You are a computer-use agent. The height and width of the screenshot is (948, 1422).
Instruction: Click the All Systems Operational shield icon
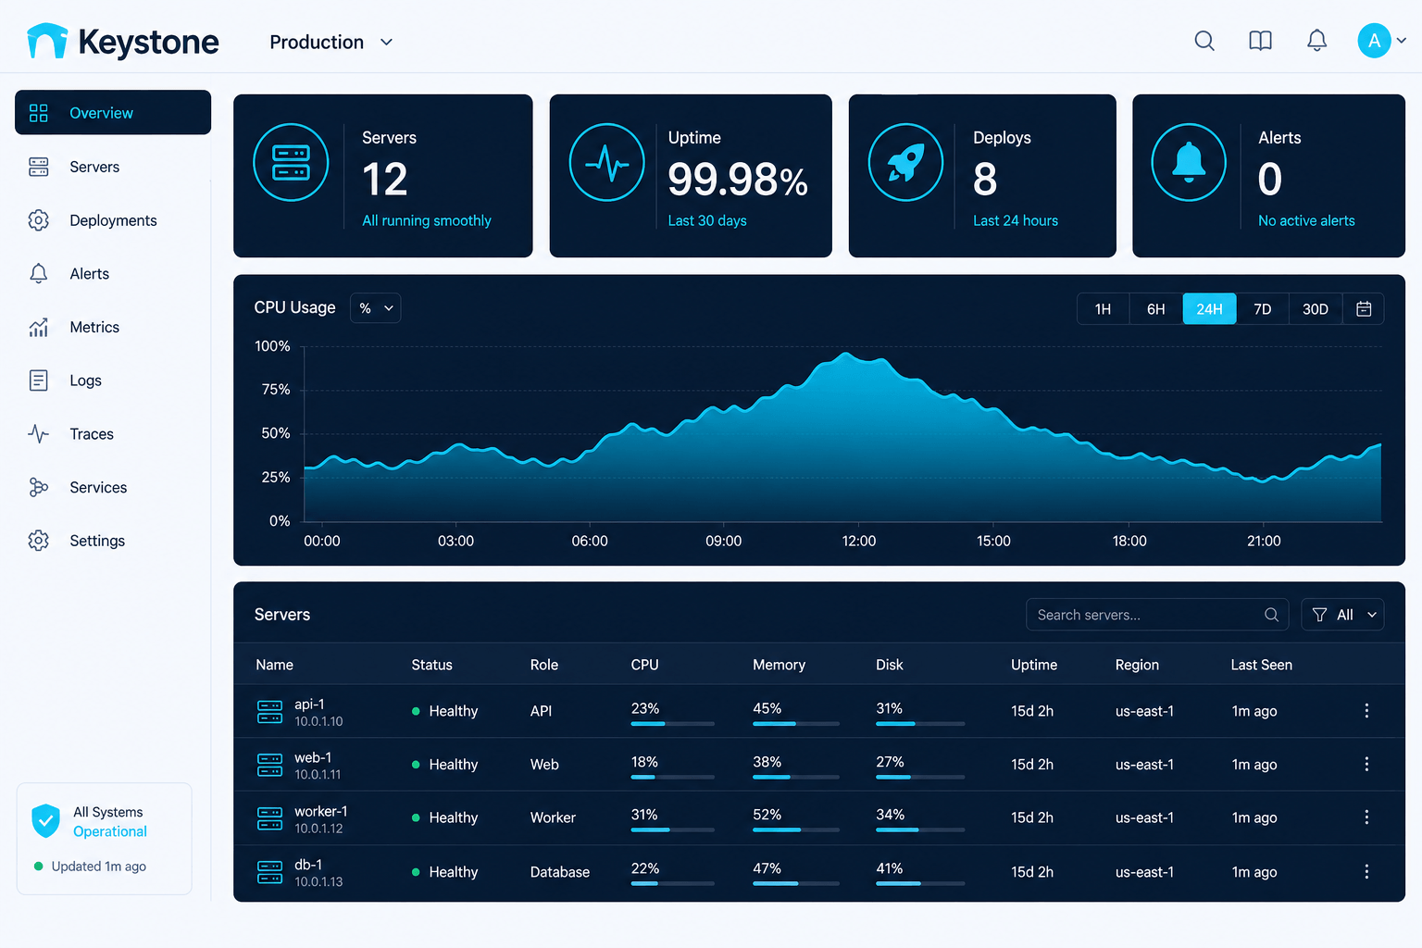[45, 821]
